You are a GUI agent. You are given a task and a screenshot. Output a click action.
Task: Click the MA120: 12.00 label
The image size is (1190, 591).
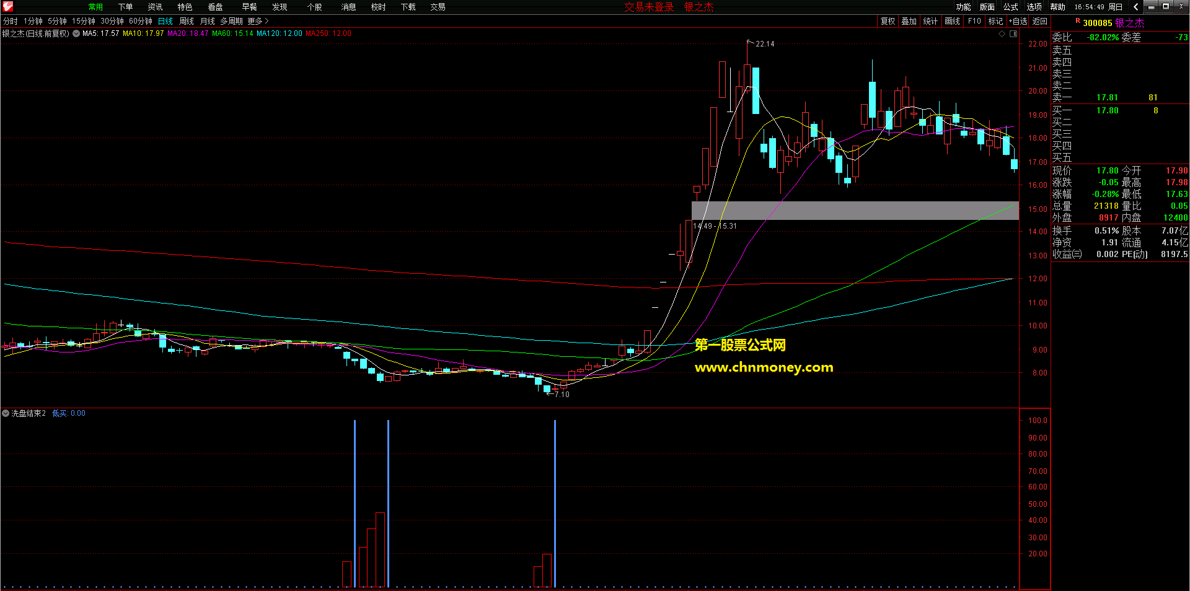pyautogui.click(x=280, y=33)
